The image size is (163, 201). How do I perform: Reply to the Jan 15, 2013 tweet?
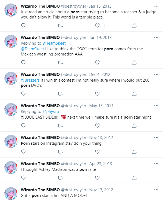pyautogui.click(x=23, y=26)
